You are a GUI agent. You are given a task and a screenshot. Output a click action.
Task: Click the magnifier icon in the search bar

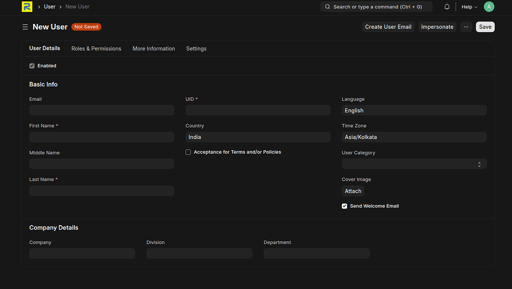coord(327,6)
